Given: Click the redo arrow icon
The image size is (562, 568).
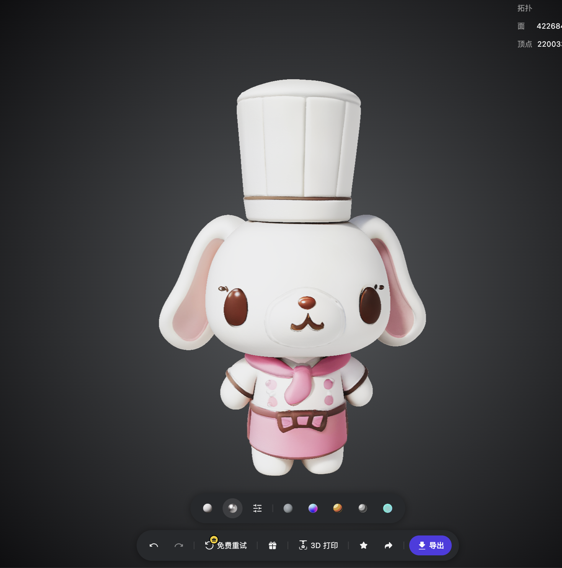Looking at the screenshot, I should 179,545.
